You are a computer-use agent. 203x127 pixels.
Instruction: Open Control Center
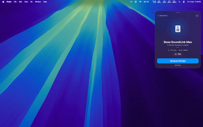[x=184, y=2]
